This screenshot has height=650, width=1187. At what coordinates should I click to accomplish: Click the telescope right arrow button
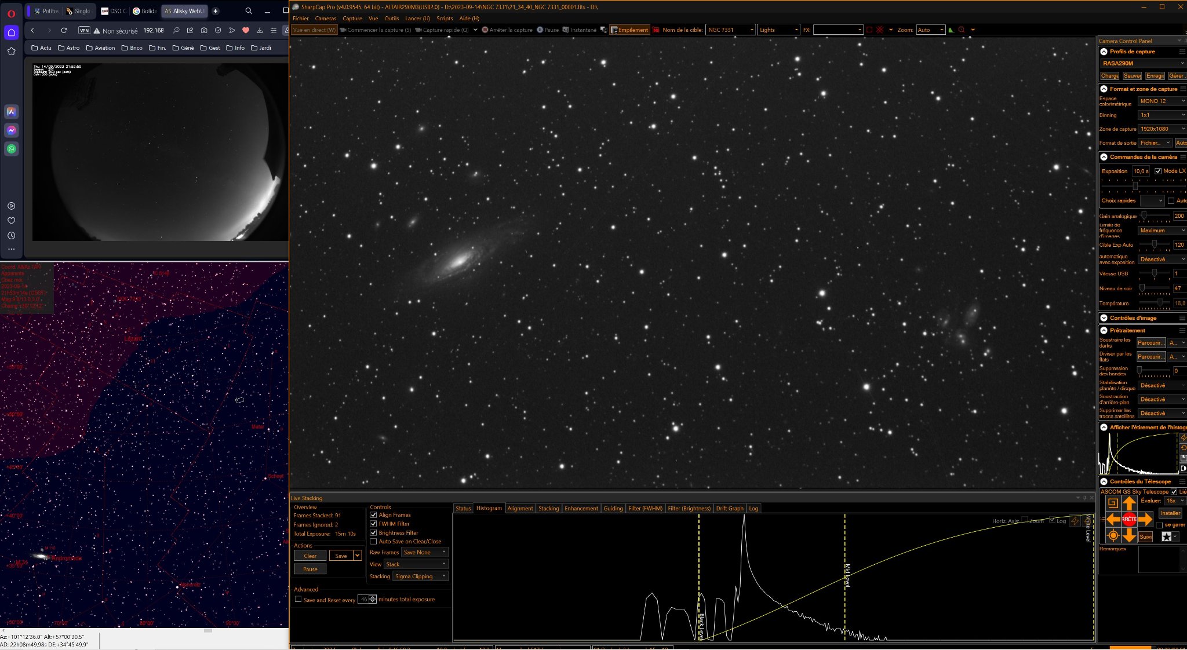[1145, 520]
